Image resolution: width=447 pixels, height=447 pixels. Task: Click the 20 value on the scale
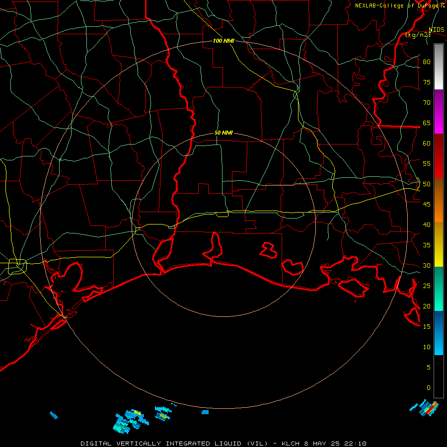tap(427, 306)
